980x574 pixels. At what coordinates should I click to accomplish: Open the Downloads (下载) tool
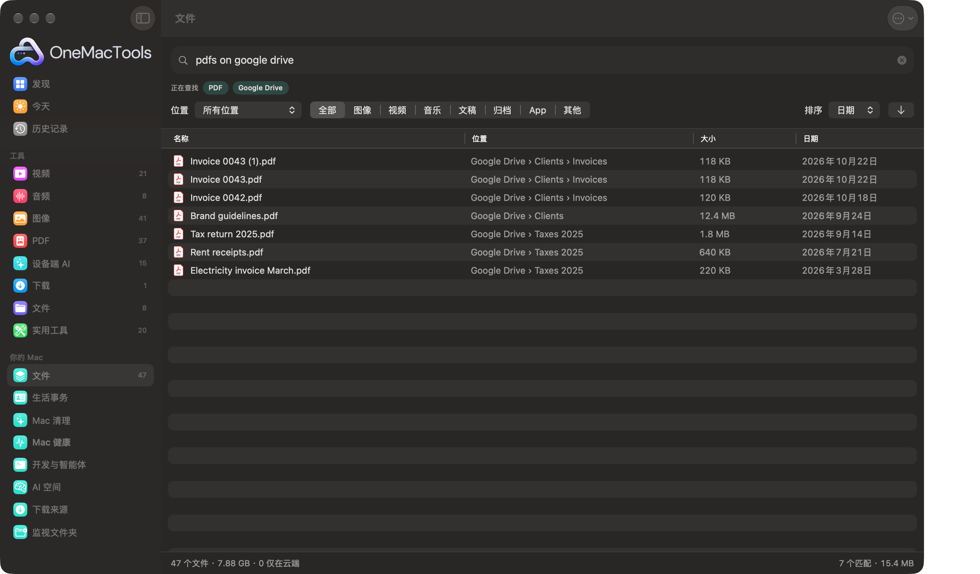click(x=80, y=286)
